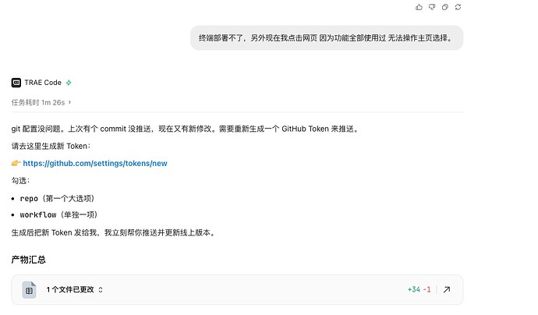This screenshot has height=315, width=538.
Task: Click the line 生成后把新 Token 发给我
Action: 114,232
